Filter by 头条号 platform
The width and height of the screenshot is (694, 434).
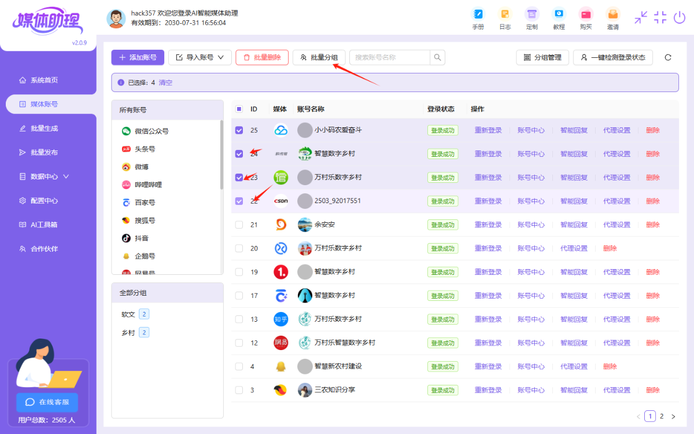[138, 149]
